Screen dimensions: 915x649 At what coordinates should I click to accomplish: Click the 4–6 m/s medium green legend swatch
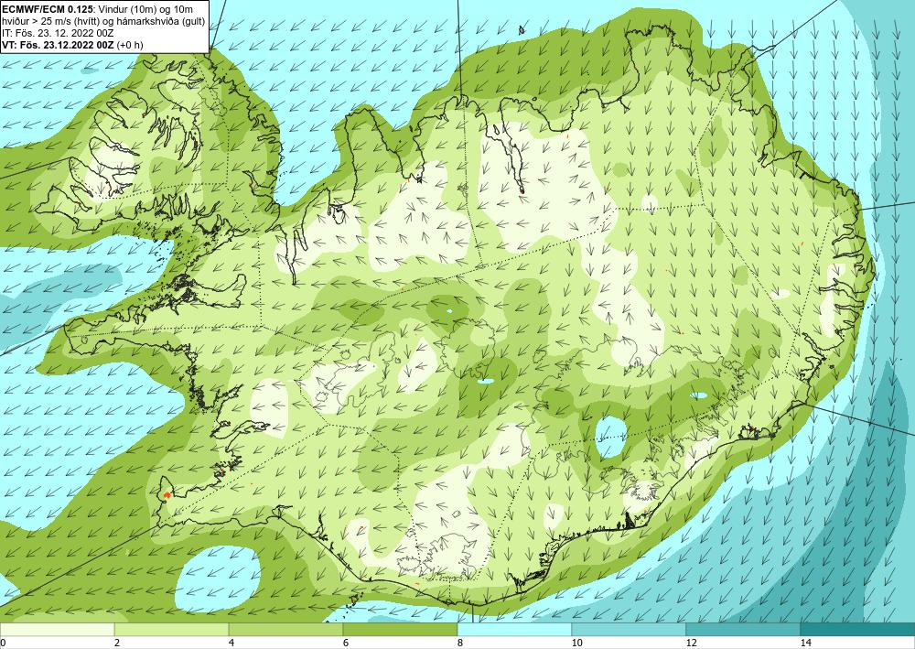click(x=285, y=629)
